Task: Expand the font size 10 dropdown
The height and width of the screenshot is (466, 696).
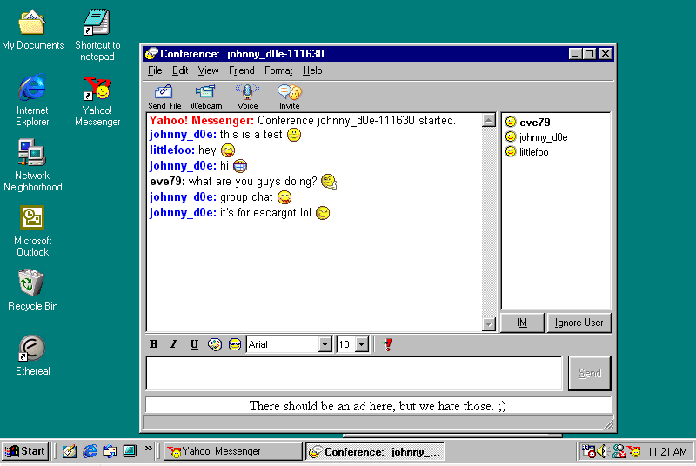Action: [362, 344]
